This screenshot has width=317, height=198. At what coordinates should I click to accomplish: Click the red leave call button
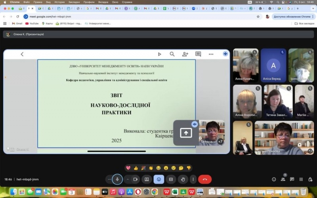tap(204, 179)
